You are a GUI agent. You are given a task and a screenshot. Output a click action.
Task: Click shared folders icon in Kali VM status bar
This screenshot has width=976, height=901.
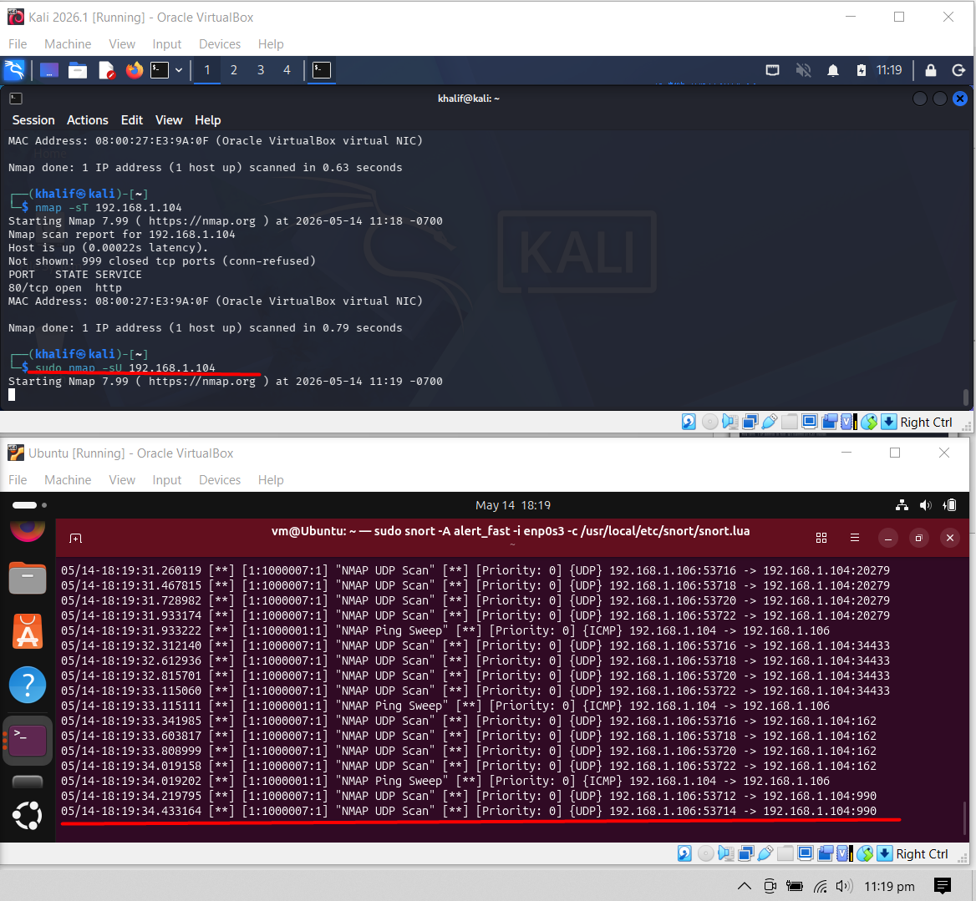click(790, 422)
